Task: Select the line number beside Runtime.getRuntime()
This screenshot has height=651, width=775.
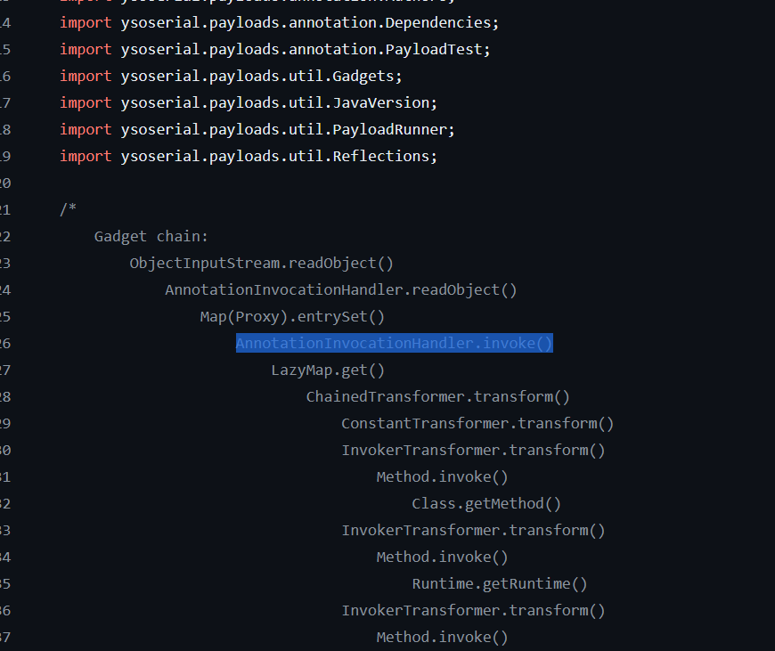Action: coord(4,584)
